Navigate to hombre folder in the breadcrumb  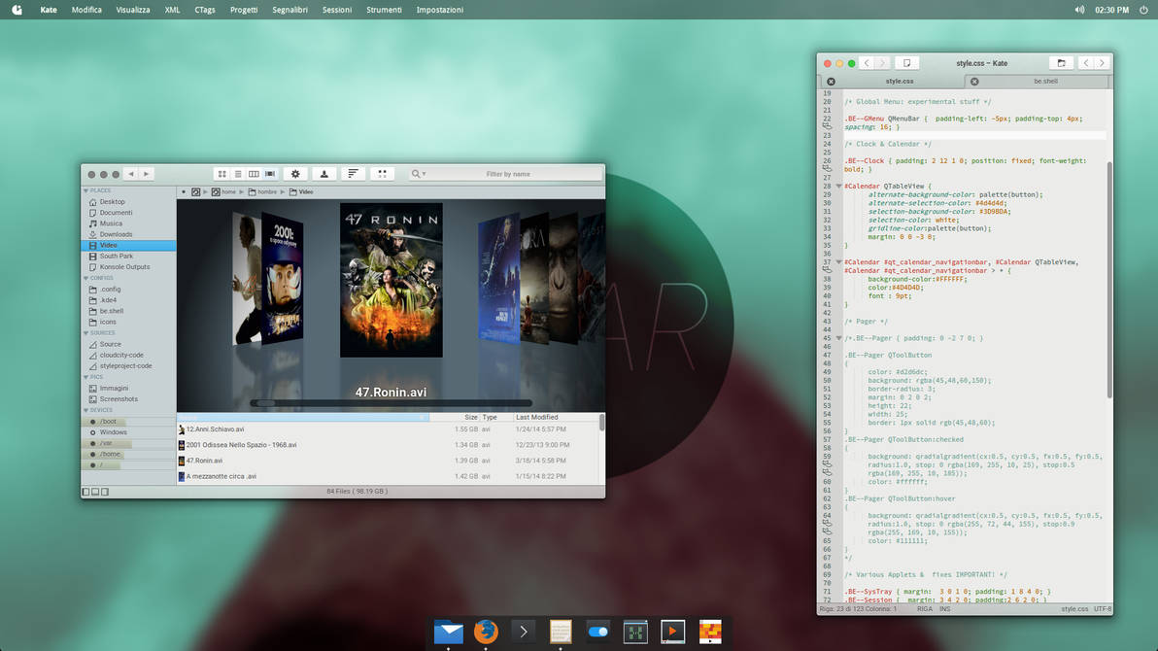click(x=262, y=192)
